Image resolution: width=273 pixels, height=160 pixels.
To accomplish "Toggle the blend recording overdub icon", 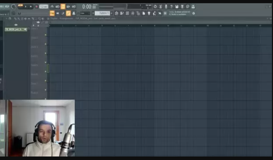I will pyautogui.click(x=68, y=7).
